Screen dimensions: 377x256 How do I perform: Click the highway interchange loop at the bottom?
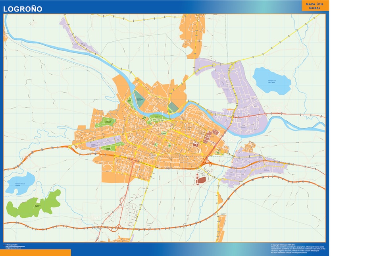click(x=115, y=229)
